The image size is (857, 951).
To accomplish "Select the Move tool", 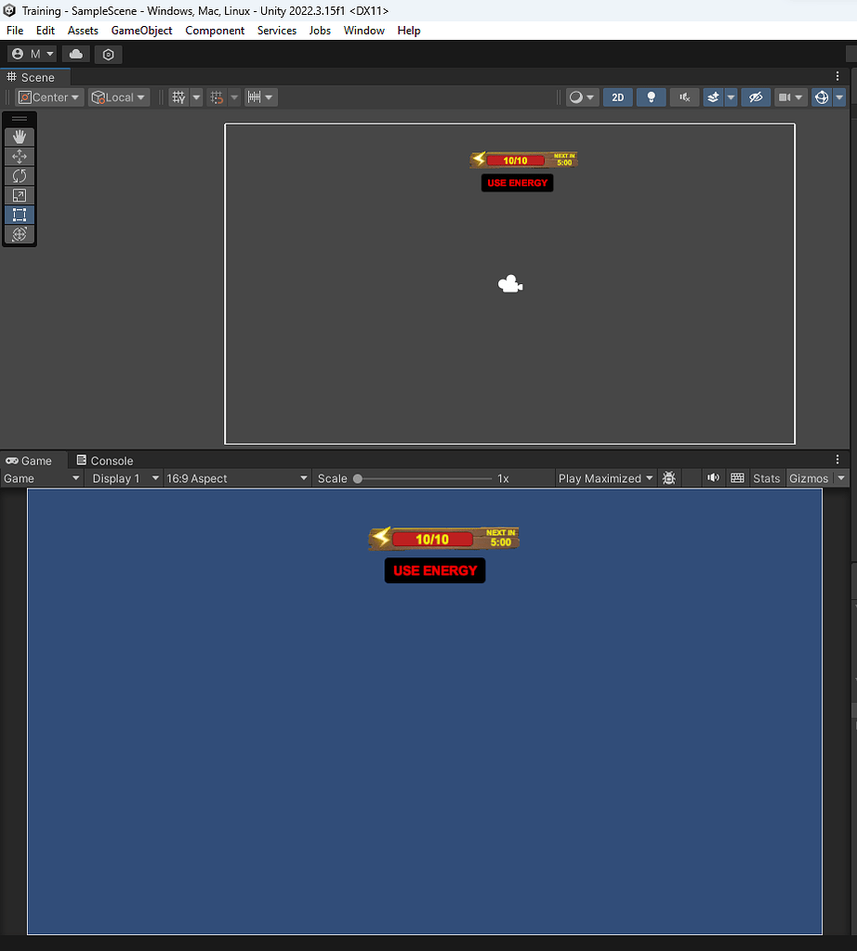I will coord(19,156).
